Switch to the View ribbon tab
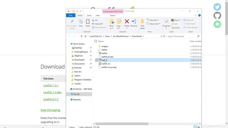228x128 pixels. 98,15
